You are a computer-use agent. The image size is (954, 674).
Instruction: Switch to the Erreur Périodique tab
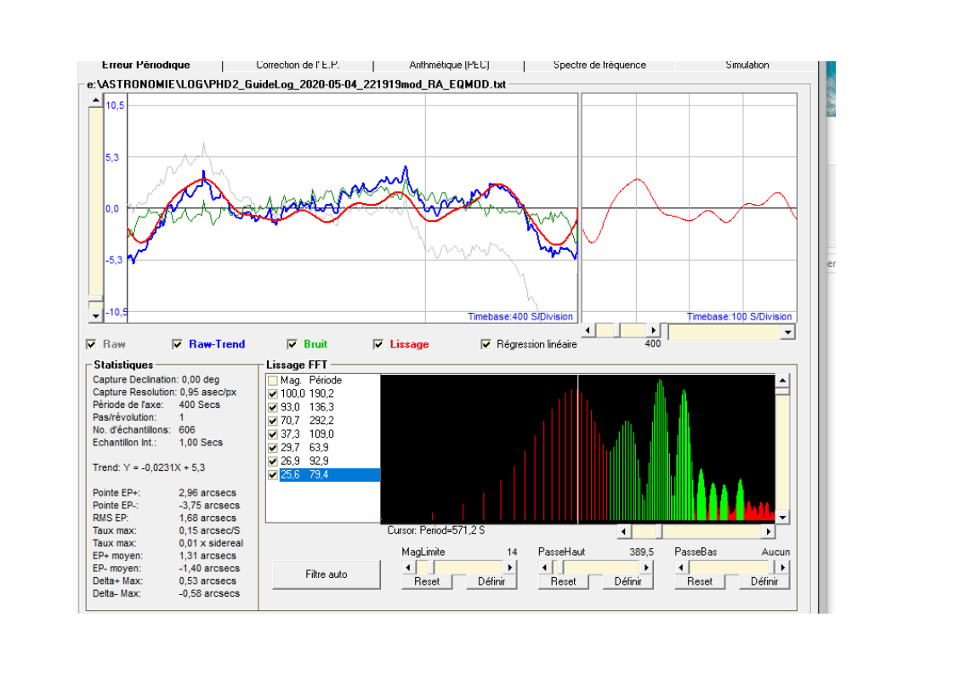coord(146,65)
